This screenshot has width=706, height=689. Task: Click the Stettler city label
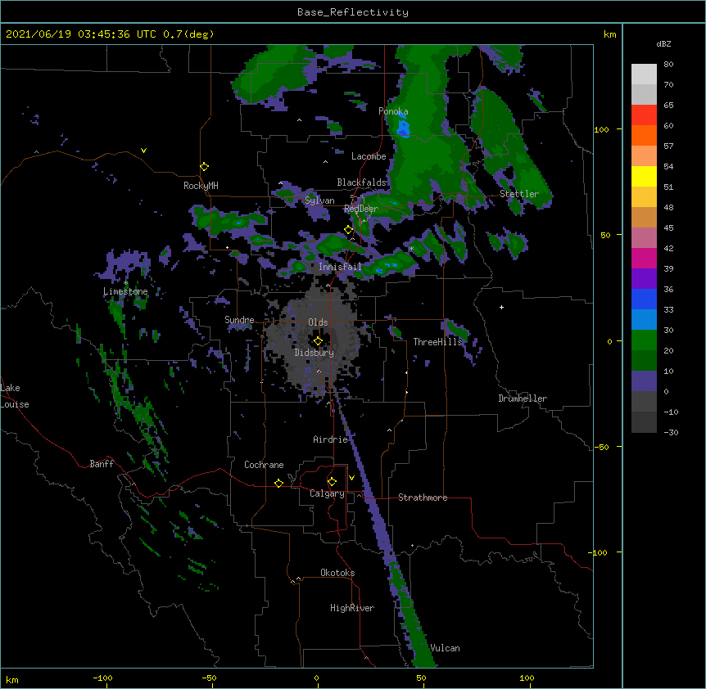(519, 194)
